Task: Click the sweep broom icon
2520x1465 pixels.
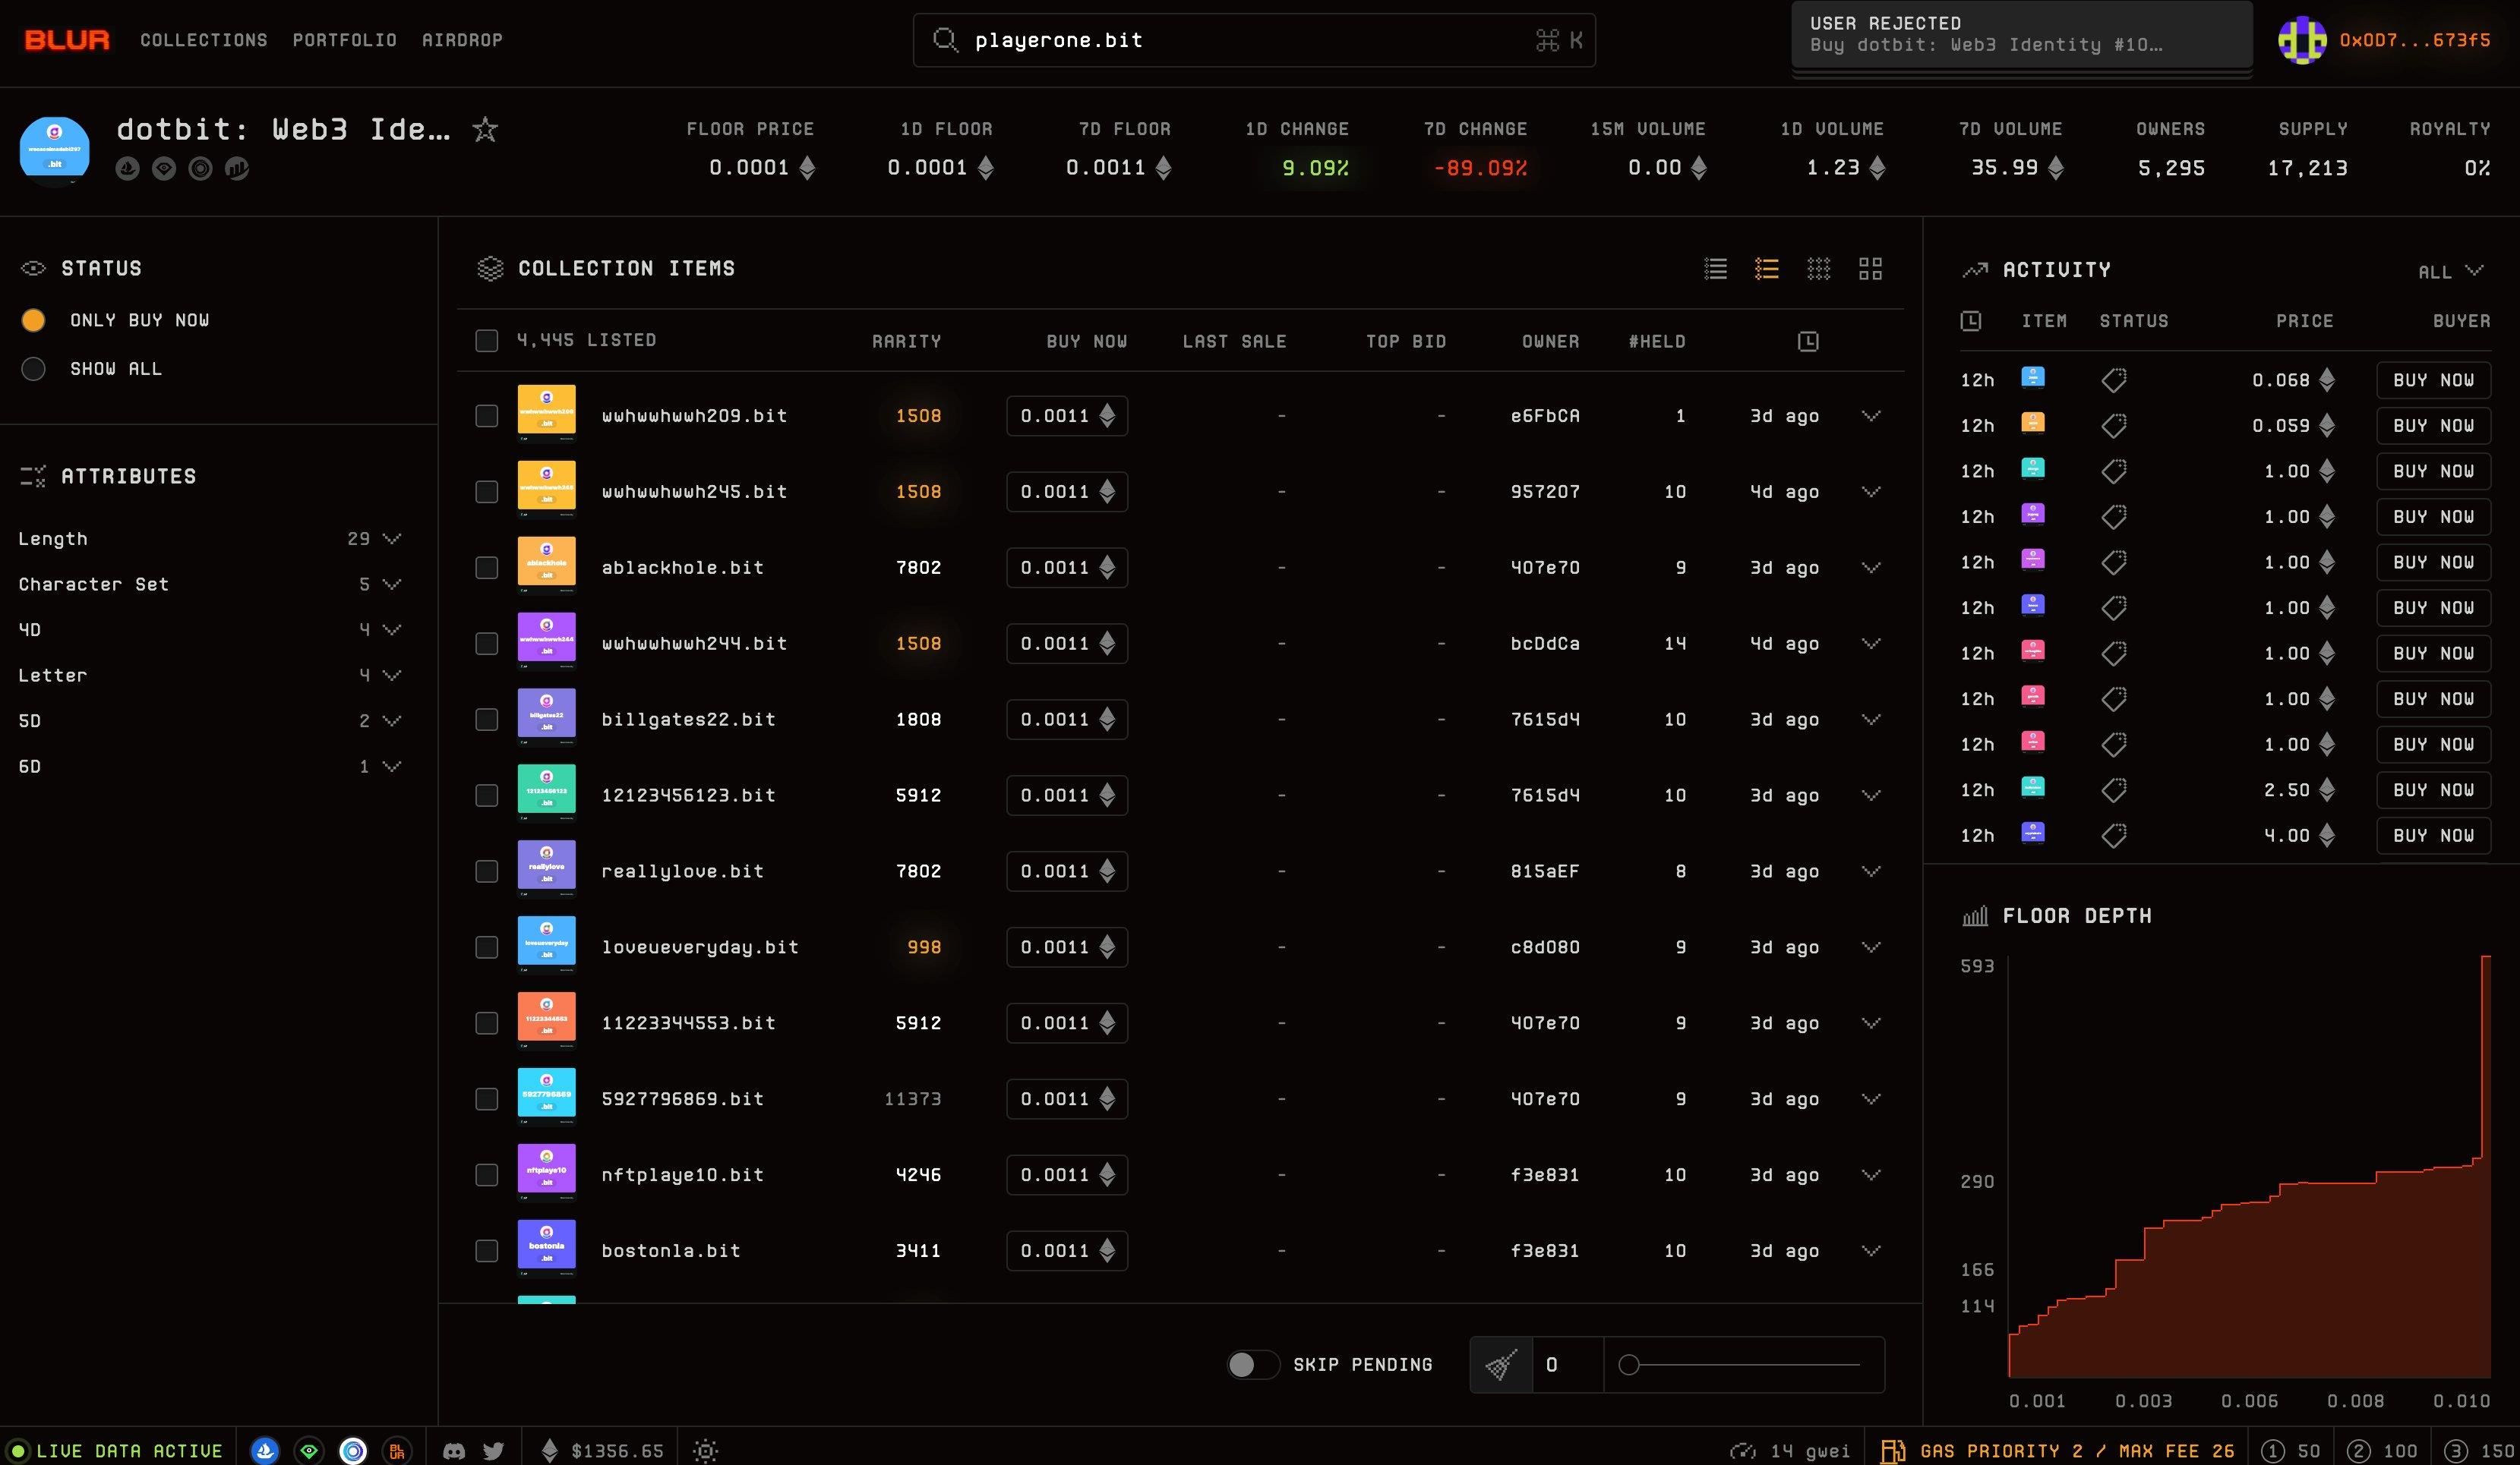Action: [1501, 1365]
